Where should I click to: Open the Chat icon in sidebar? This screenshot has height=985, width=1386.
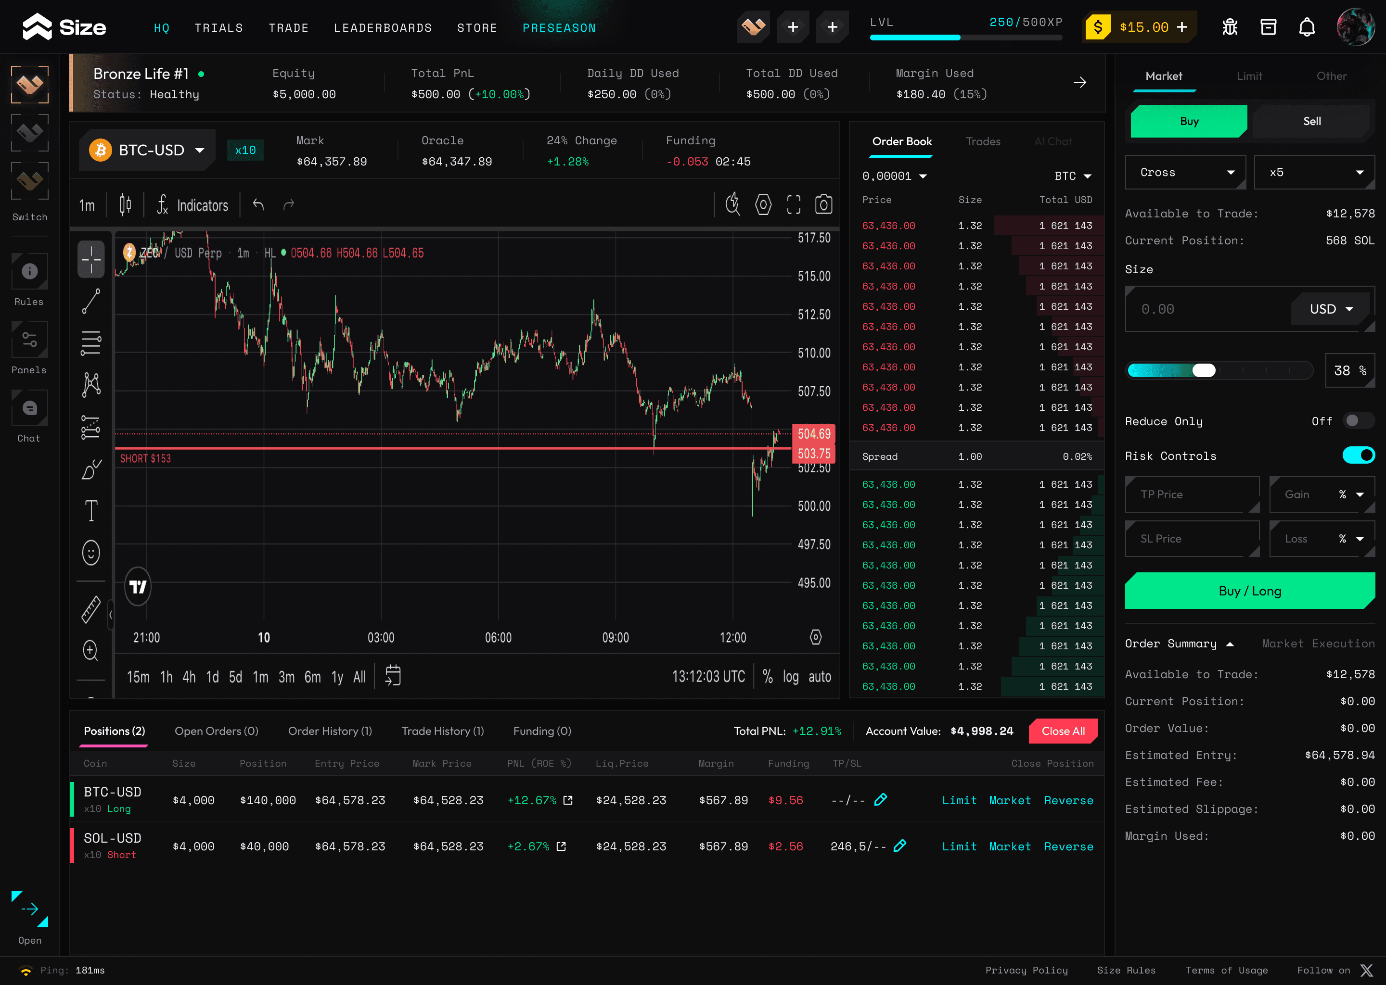click(x=29, y=407)
